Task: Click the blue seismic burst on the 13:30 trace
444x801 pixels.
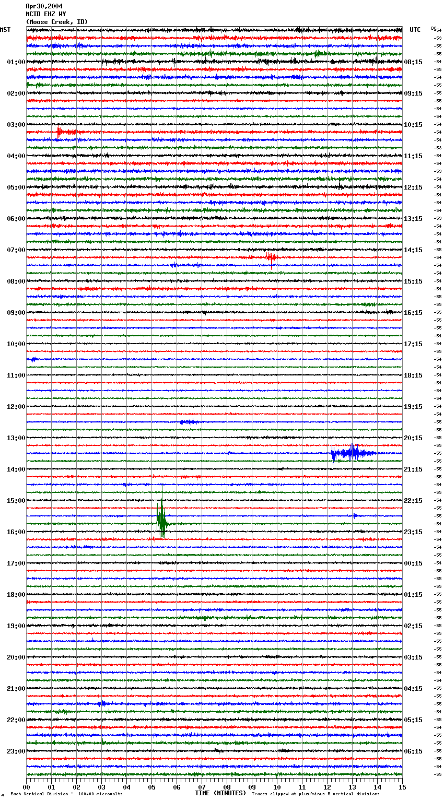Action: (x=353, y=453)
